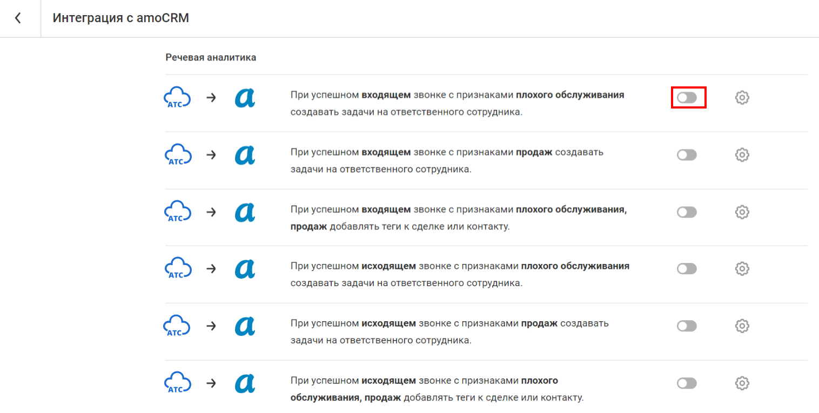The width and height of the screenshot is (819, 413).
Task: Click amoCRM logo in outgoing bad service tasks row
Action: tap(245, 269)
